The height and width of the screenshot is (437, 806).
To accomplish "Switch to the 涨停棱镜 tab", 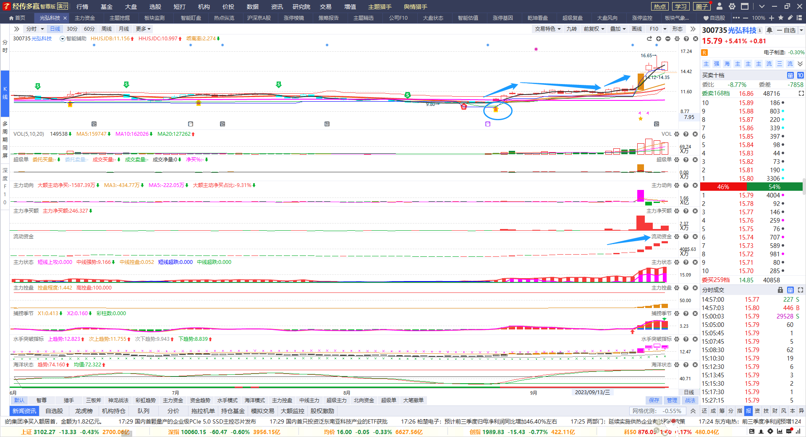I will pos(294,18).
